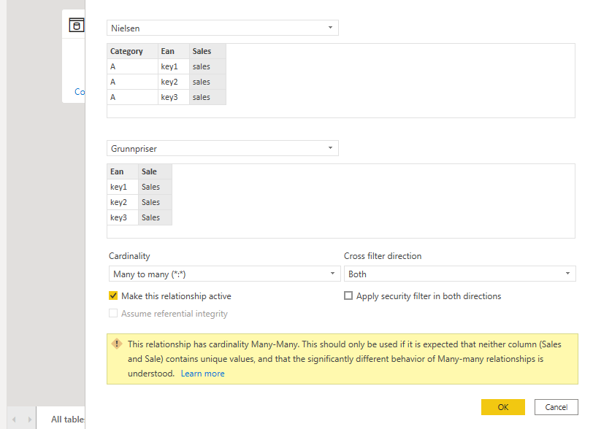Open the Cardinality dropdown showing Many to many
The height and width of the screenshot is (429, 593).
[x=225, y=274]
